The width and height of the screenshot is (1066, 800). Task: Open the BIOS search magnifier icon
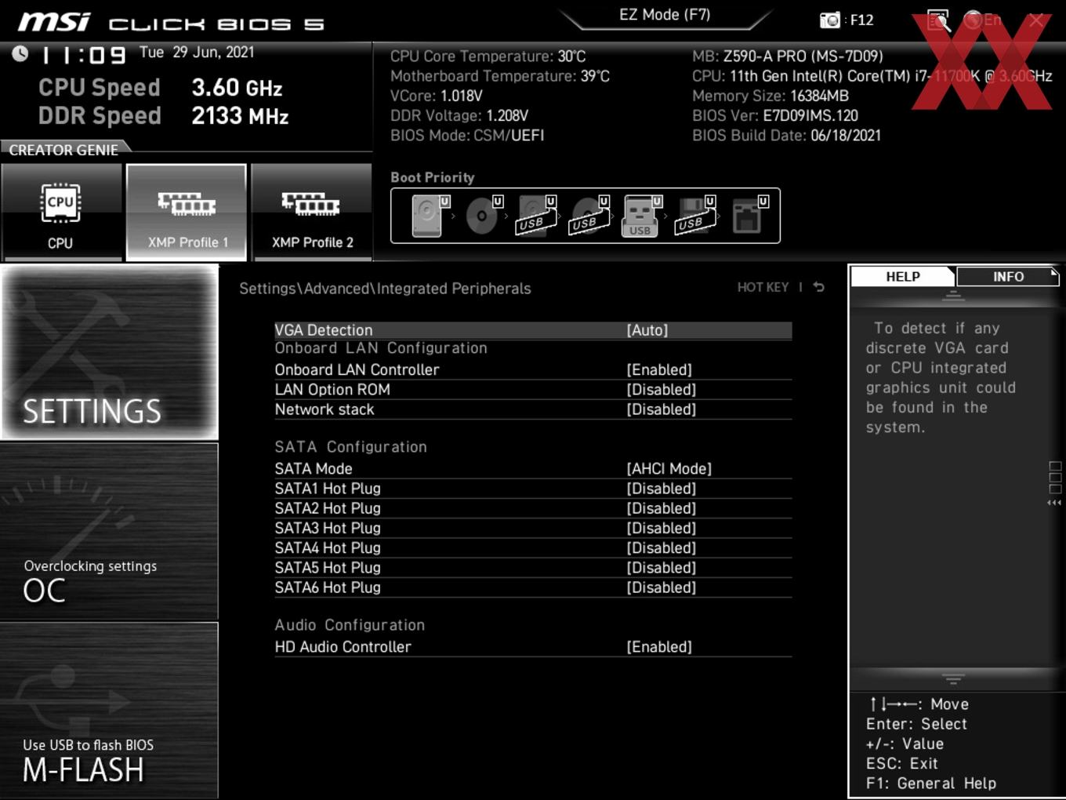938,20
